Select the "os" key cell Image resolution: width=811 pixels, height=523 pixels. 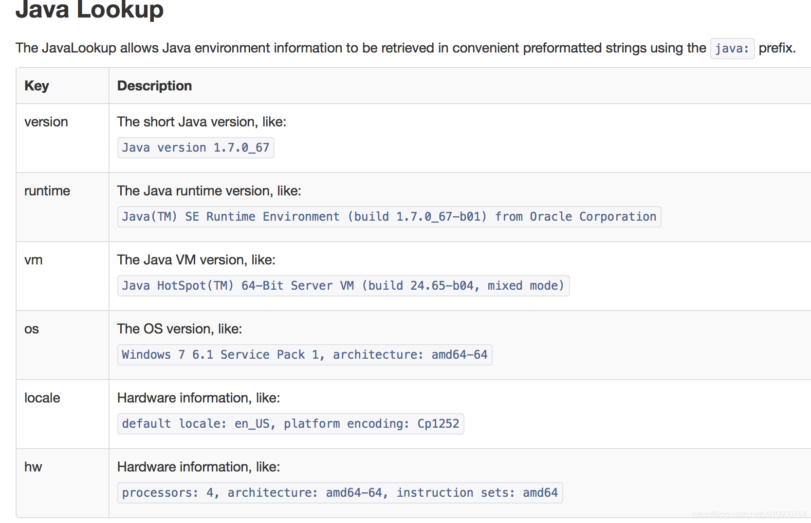32,329
